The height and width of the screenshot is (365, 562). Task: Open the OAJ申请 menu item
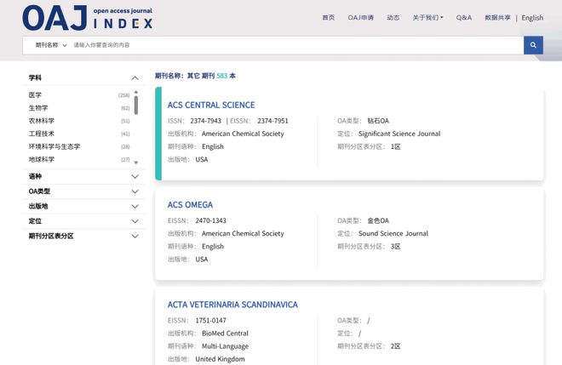coord(360,18)
